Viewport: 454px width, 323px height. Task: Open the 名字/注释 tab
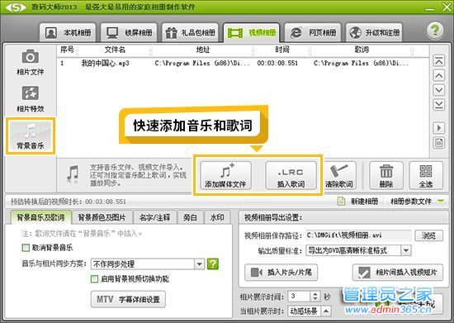pyautogui.click(x=154, y=217)
